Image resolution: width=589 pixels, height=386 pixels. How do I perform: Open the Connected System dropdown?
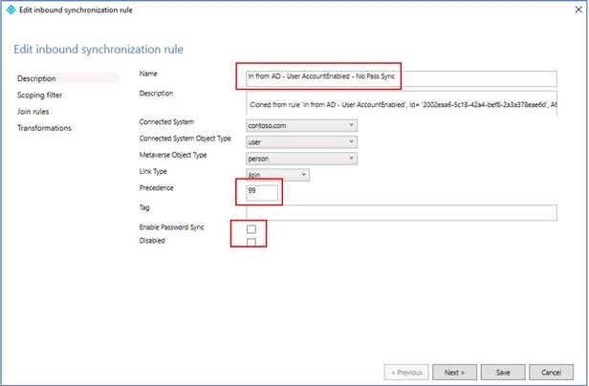pos(301,125)
